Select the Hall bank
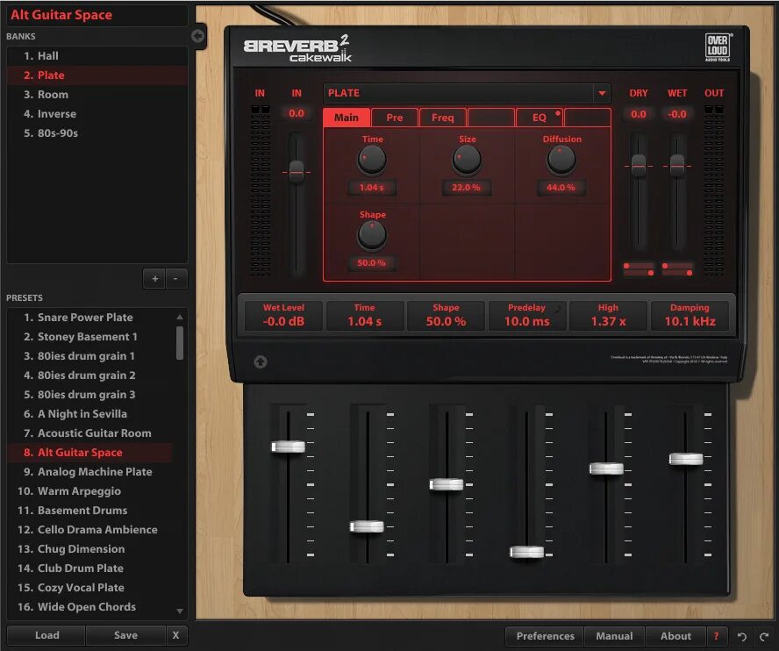779x651 pixels. pyautogui.click(x=96, y=55)
